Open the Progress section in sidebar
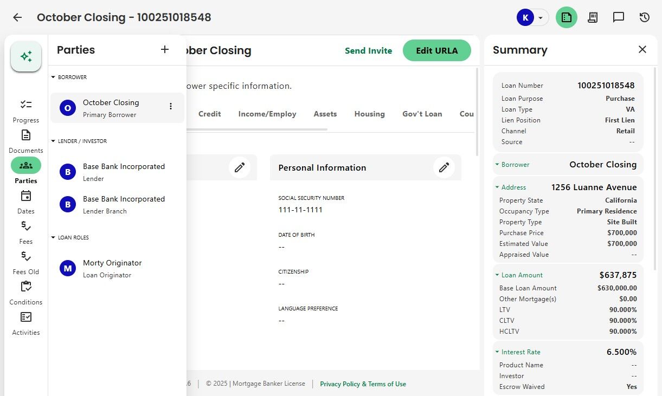662x396 pixels. click(26, 111)
